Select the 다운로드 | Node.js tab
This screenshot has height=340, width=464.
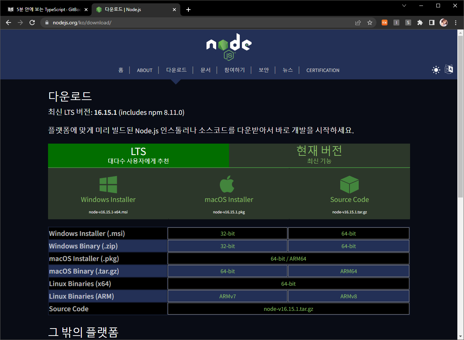click(135, 10)
